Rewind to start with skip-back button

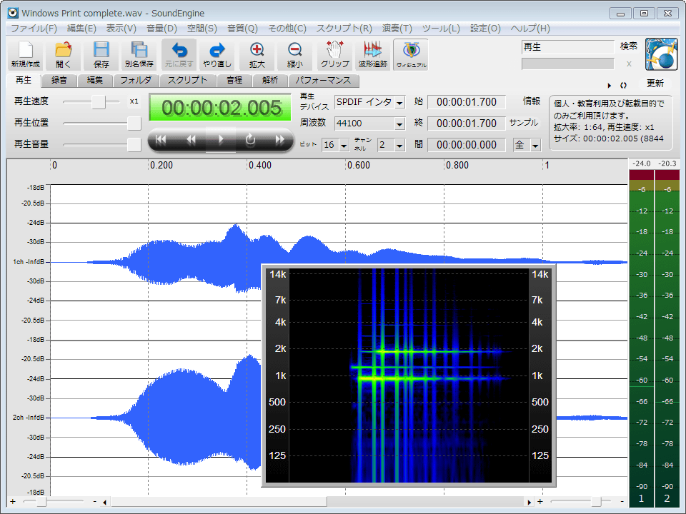[x=161, y=140]
